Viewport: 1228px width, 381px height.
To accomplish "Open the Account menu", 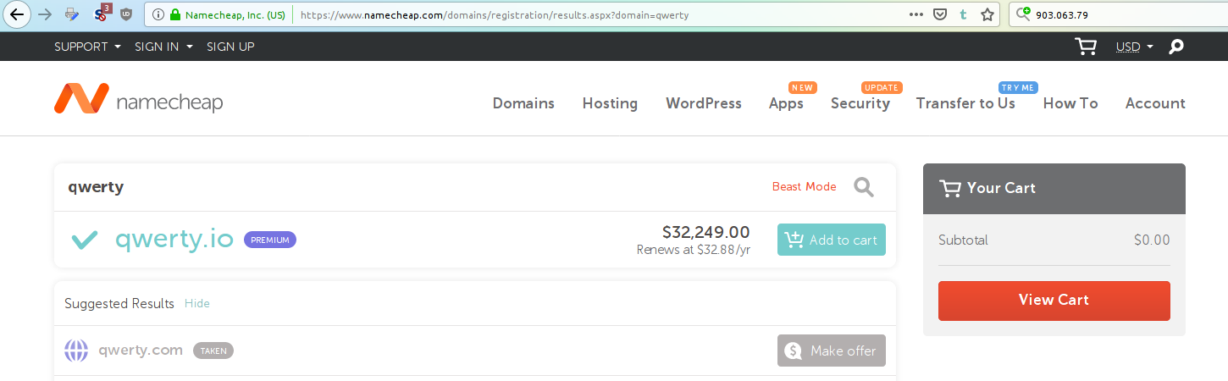I will 1155,103.
